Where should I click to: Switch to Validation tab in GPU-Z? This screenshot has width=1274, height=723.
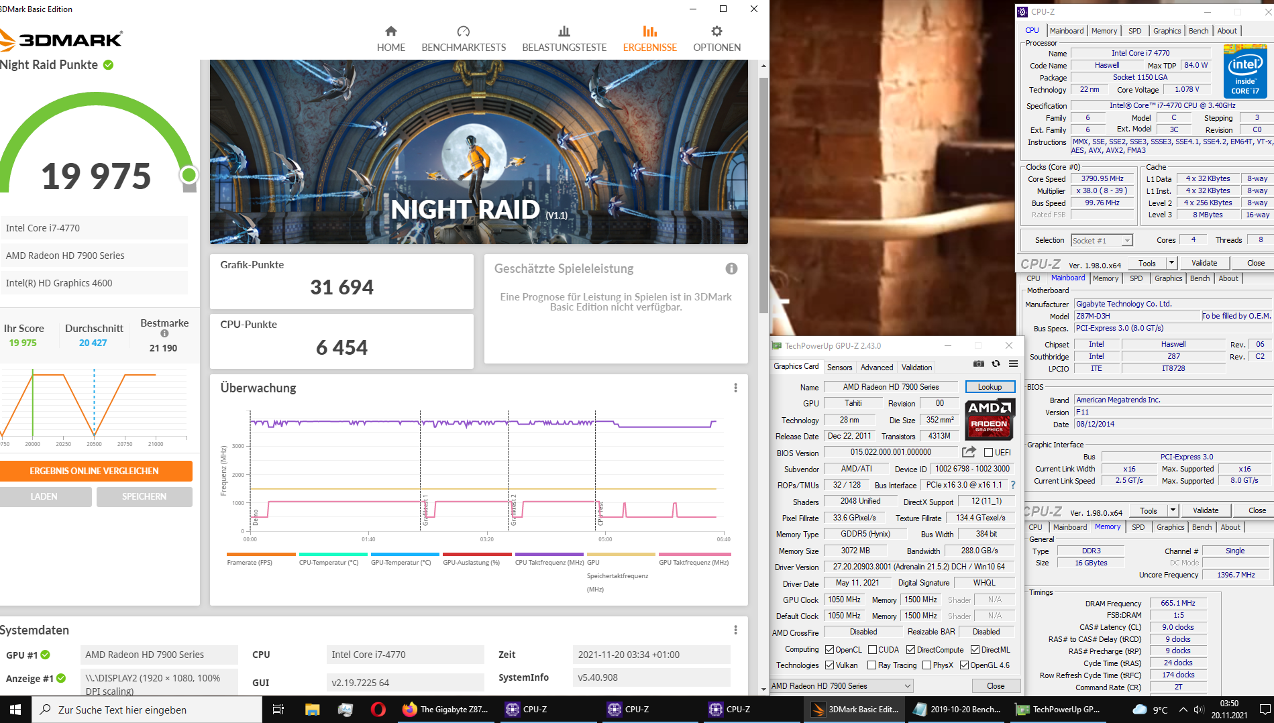916,367
